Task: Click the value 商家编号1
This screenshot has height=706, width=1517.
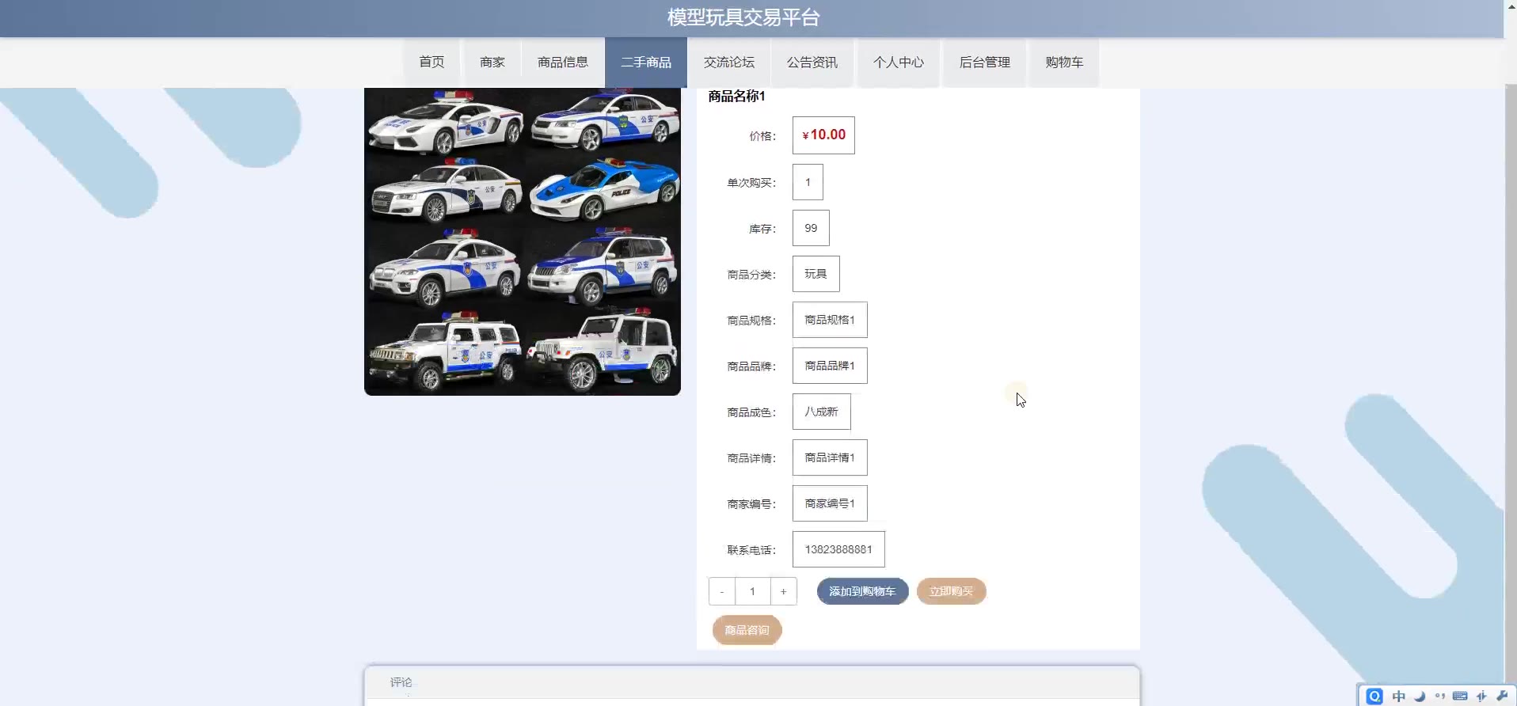Action: coord(830,503)
